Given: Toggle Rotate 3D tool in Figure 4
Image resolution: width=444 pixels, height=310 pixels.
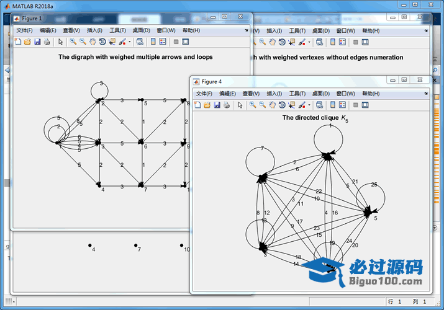Looking at the screenshot, I should pyautogui.click(x=282, y=105).
